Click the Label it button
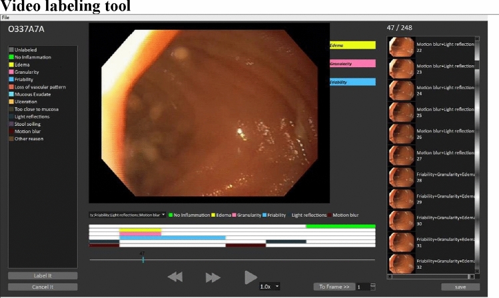 [x=43, y=275]
